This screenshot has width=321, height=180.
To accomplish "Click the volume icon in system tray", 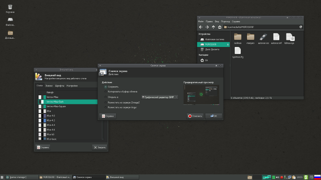I will coord(277,177).
